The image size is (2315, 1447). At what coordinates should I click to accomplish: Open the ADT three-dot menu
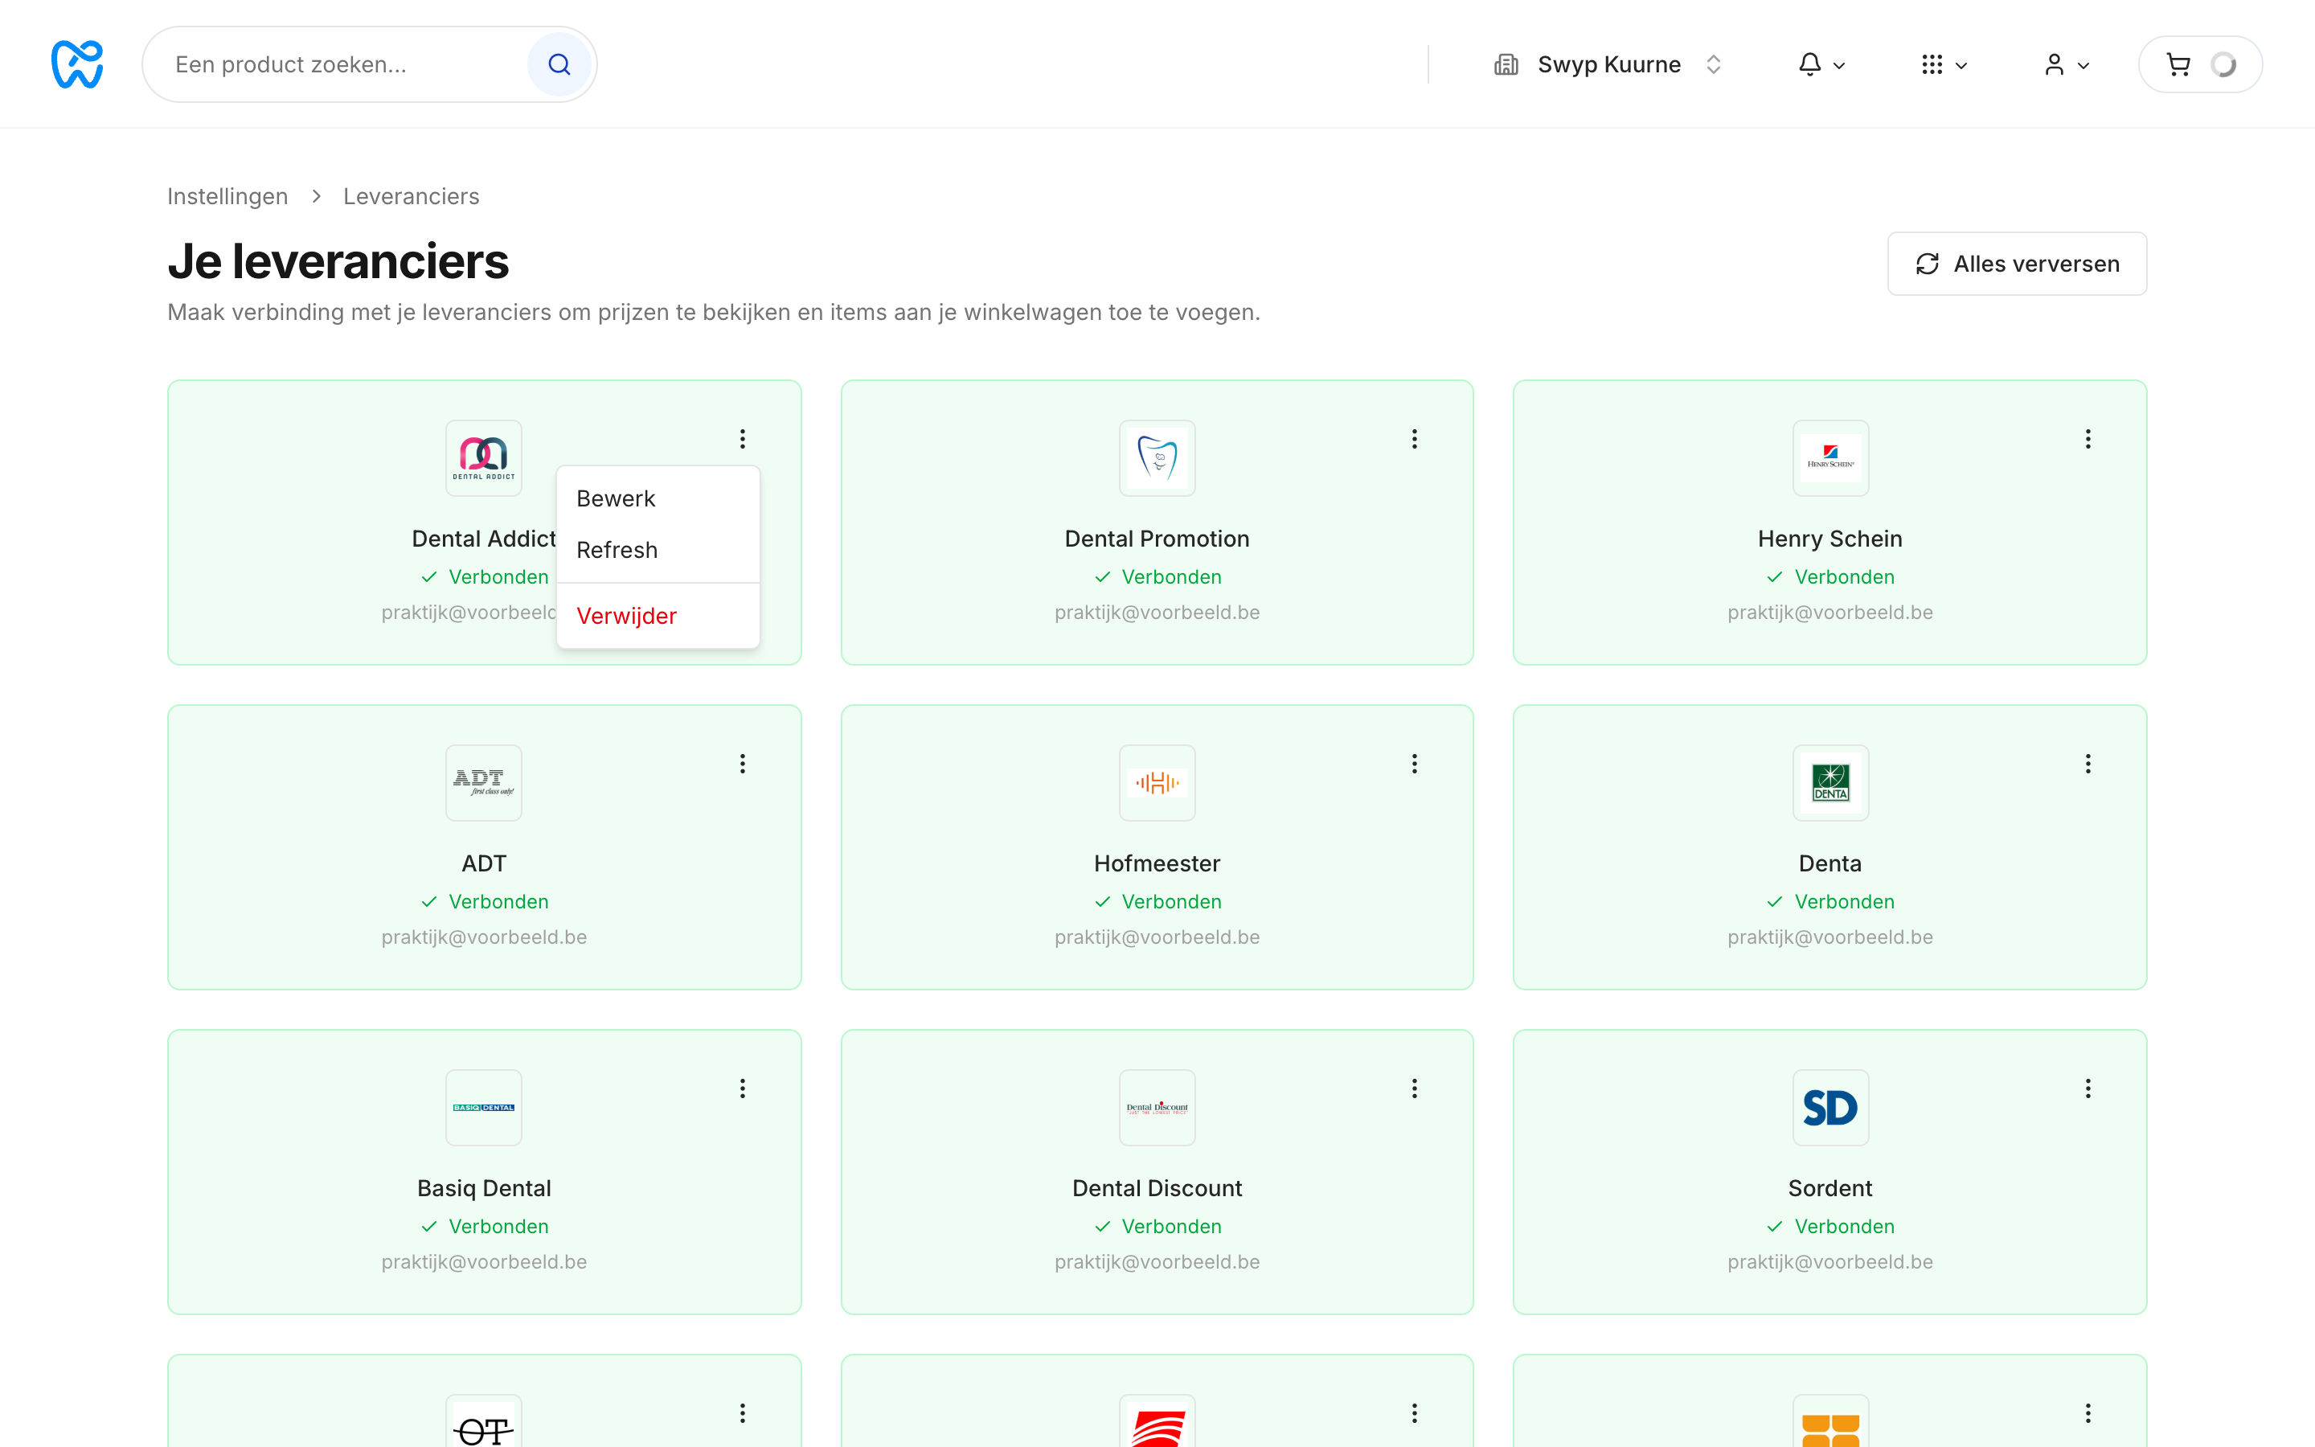click(x=743, y=763)
